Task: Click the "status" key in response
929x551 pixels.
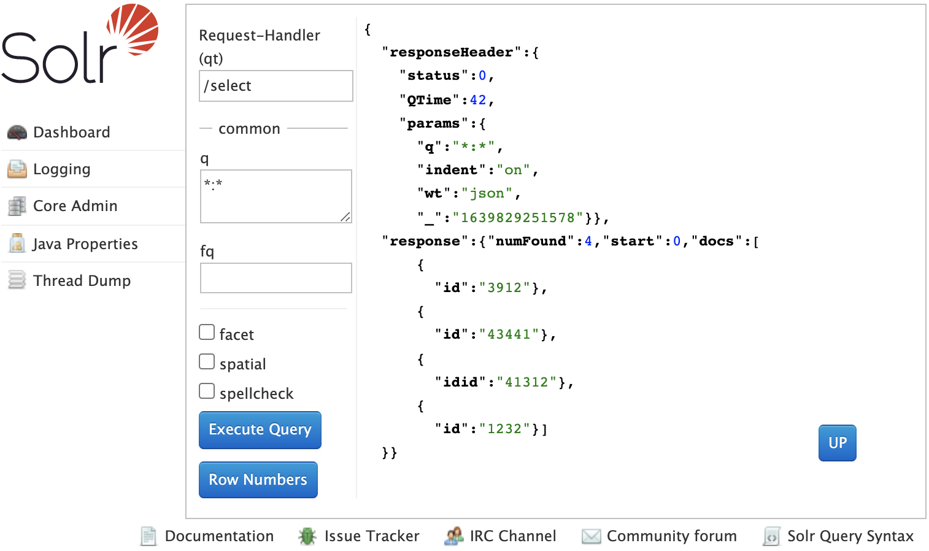Action: coord(434,75)
